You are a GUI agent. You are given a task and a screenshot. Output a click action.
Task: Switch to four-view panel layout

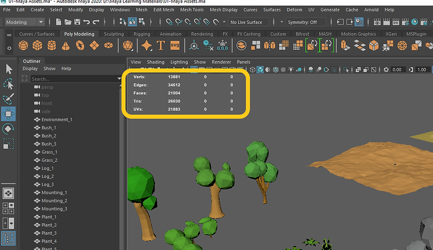tap(8, 208)
